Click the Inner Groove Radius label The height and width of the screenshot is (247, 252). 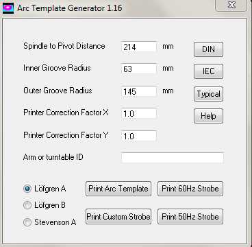click(57, 68)
